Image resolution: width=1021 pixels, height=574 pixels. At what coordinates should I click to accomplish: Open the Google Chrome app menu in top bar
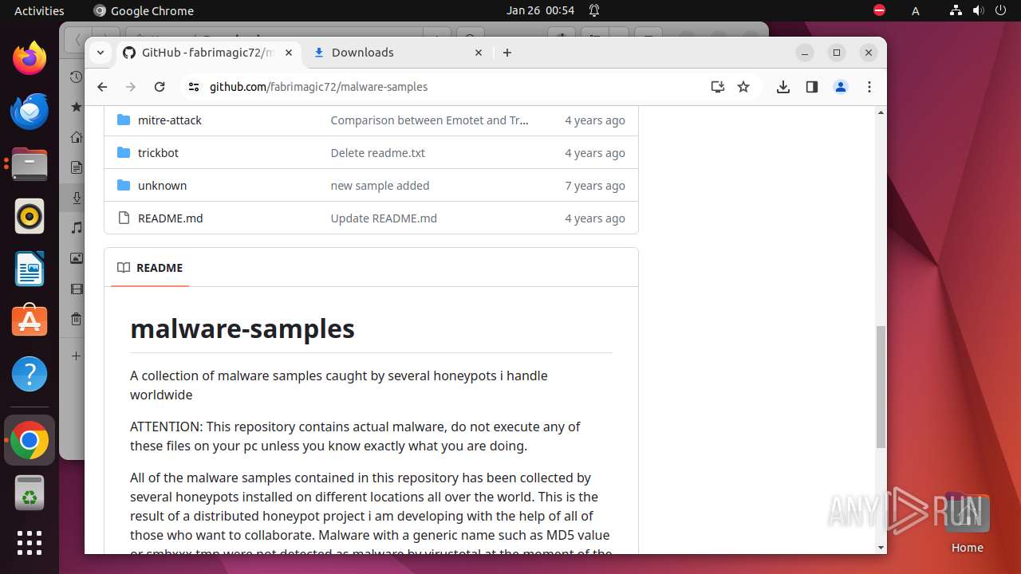tap(144, 10)
